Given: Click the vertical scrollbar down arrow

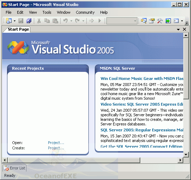Looking at the screenshot, I should (186, 155).
